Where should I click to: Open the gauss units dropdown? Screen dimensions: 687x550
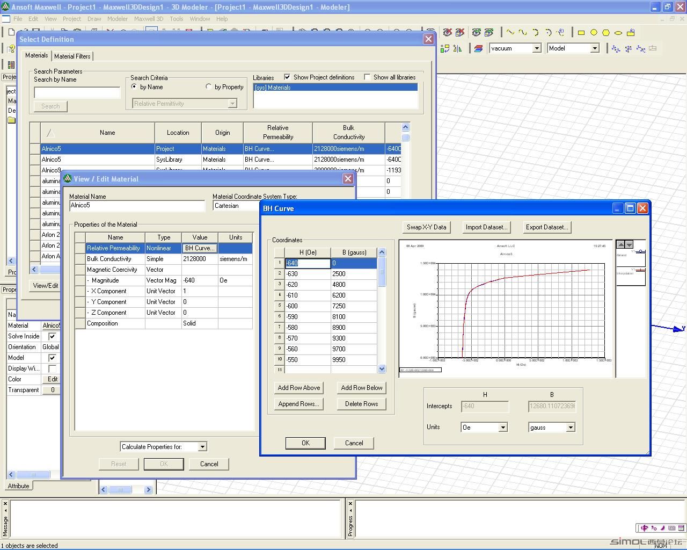tap(571, 428)
